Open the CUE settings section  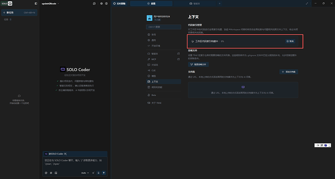click(164, 71)
